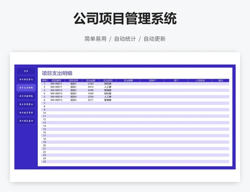Click the 项目名称 column header
The height and width of the screenshot is (192, 250).
[73, 81]
